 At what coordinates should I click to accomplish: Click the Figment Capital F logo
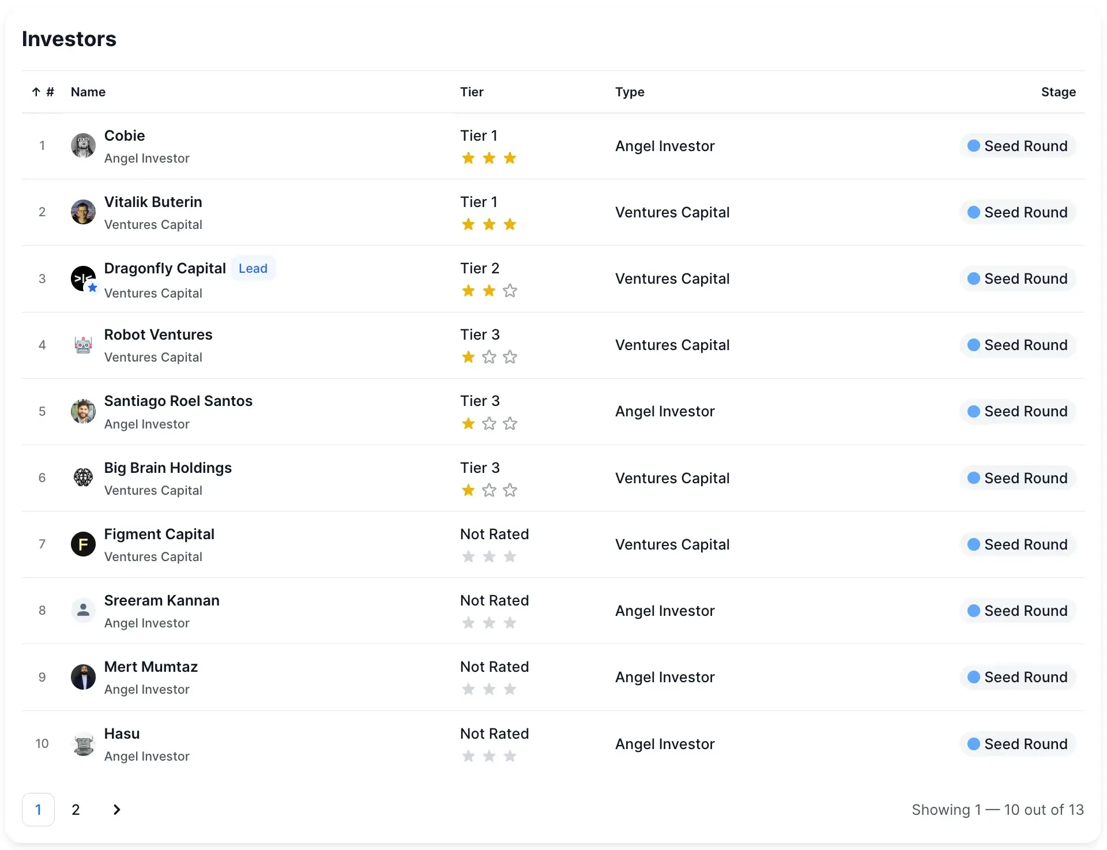[x=83, y=544]
